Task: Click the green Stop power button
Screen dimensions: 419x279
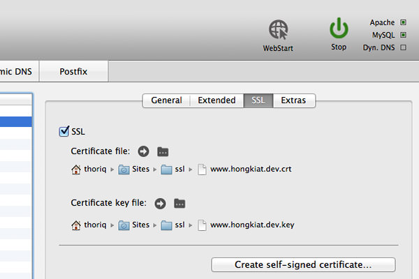Action: tap(339, 28)
